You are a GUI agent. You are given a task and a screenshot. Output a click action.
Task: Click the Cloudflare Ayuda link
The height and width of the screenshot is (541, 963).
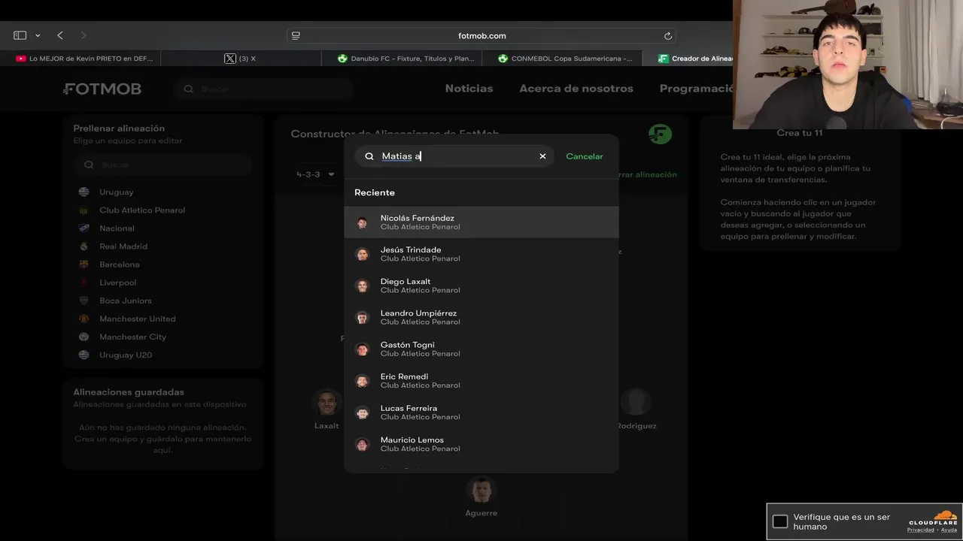949,530
